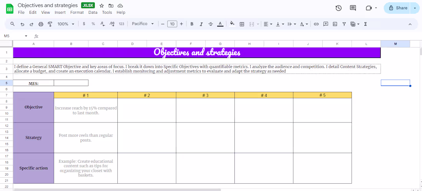
Task: Decrease decimal places
Action: click(102, 24)
